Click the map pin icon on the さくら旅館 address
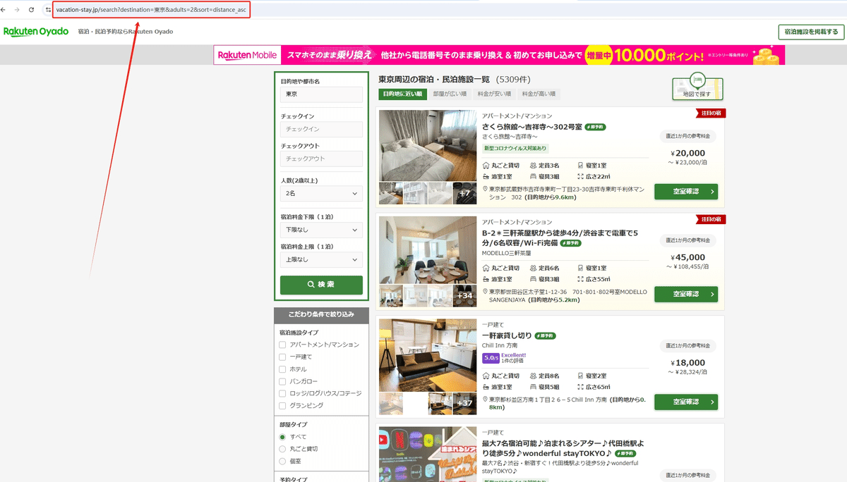Viewport: 847px width, 482px height. 486,190
